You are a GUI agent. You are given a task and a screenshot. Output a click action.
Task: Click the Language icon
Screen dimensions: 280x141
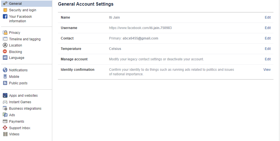pos(5,58)
